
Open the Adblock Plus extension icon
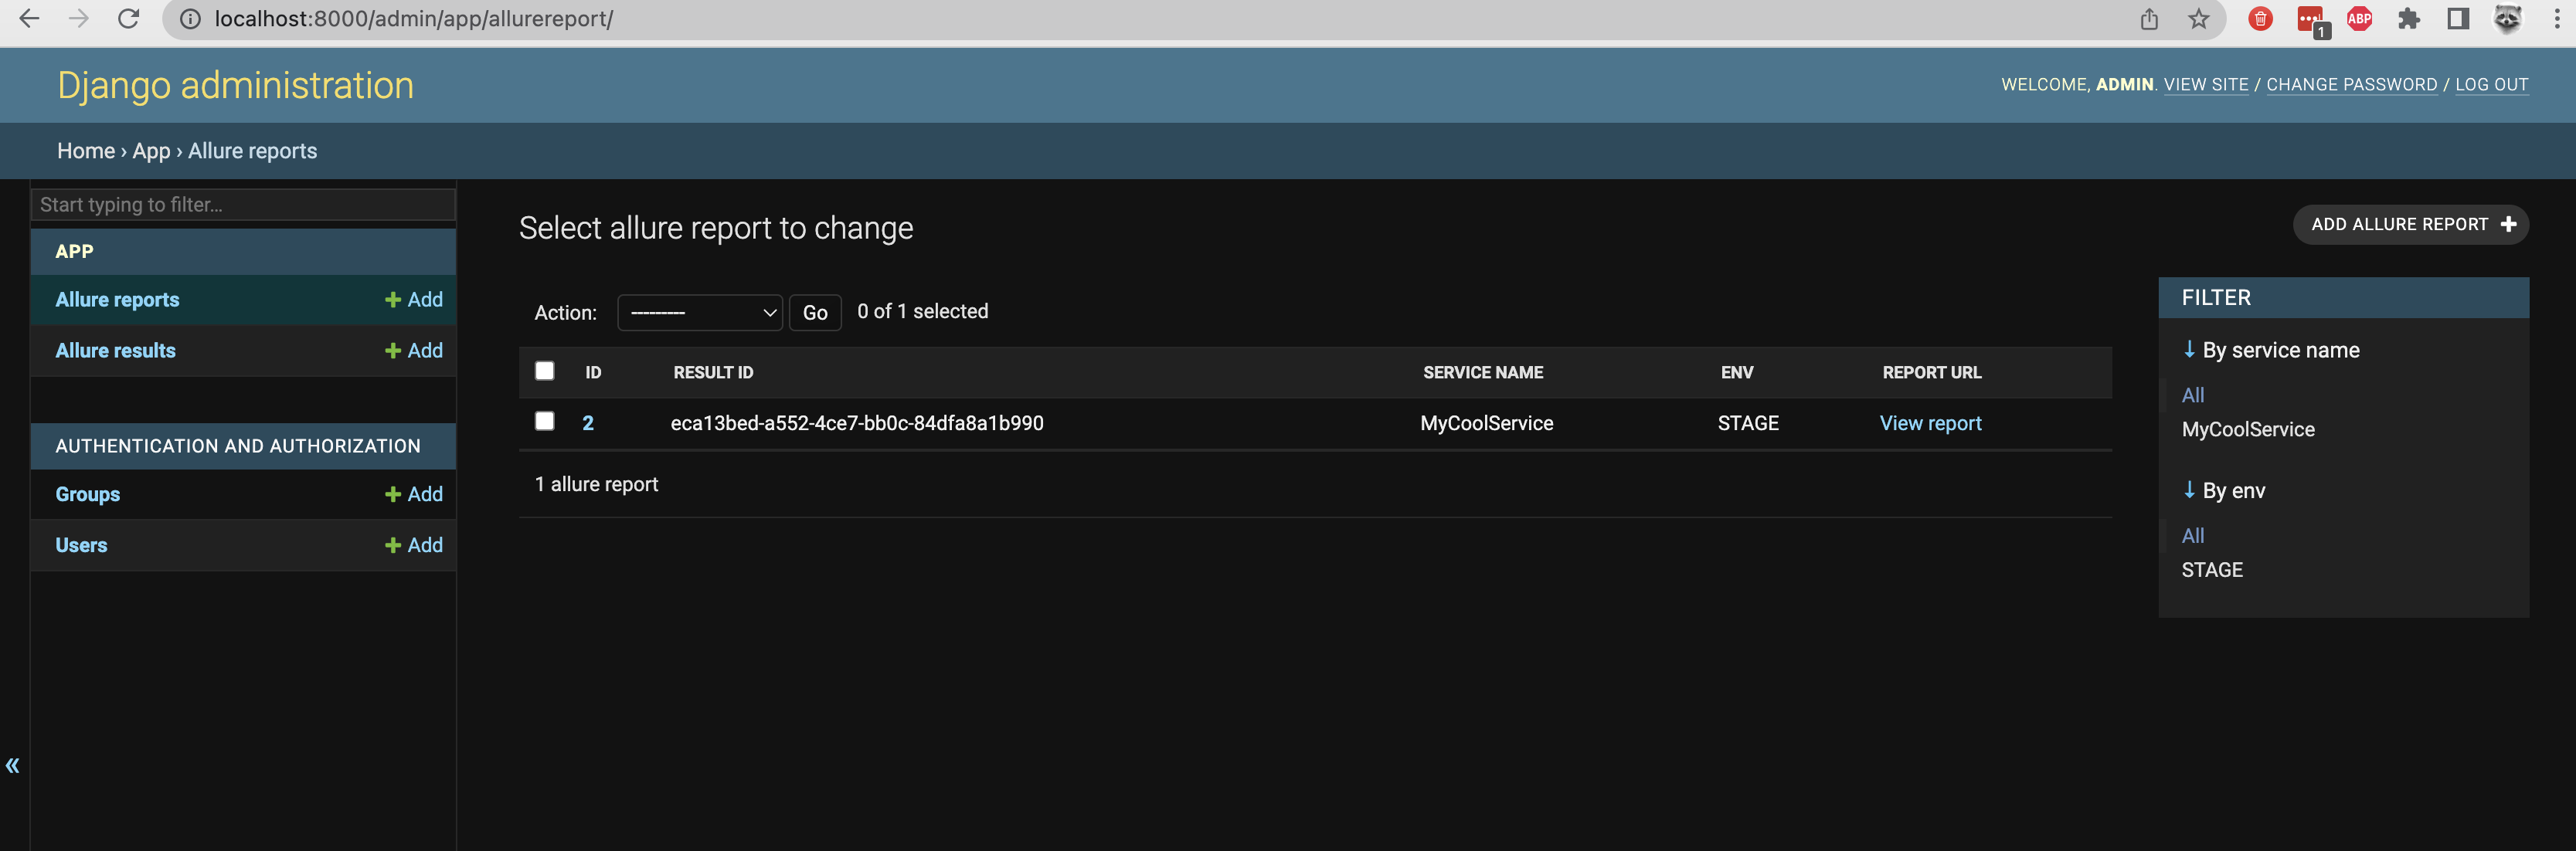coord(2360,18)
